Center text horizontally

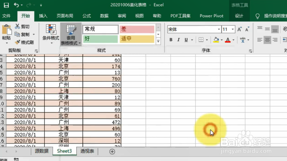point(267,40)
